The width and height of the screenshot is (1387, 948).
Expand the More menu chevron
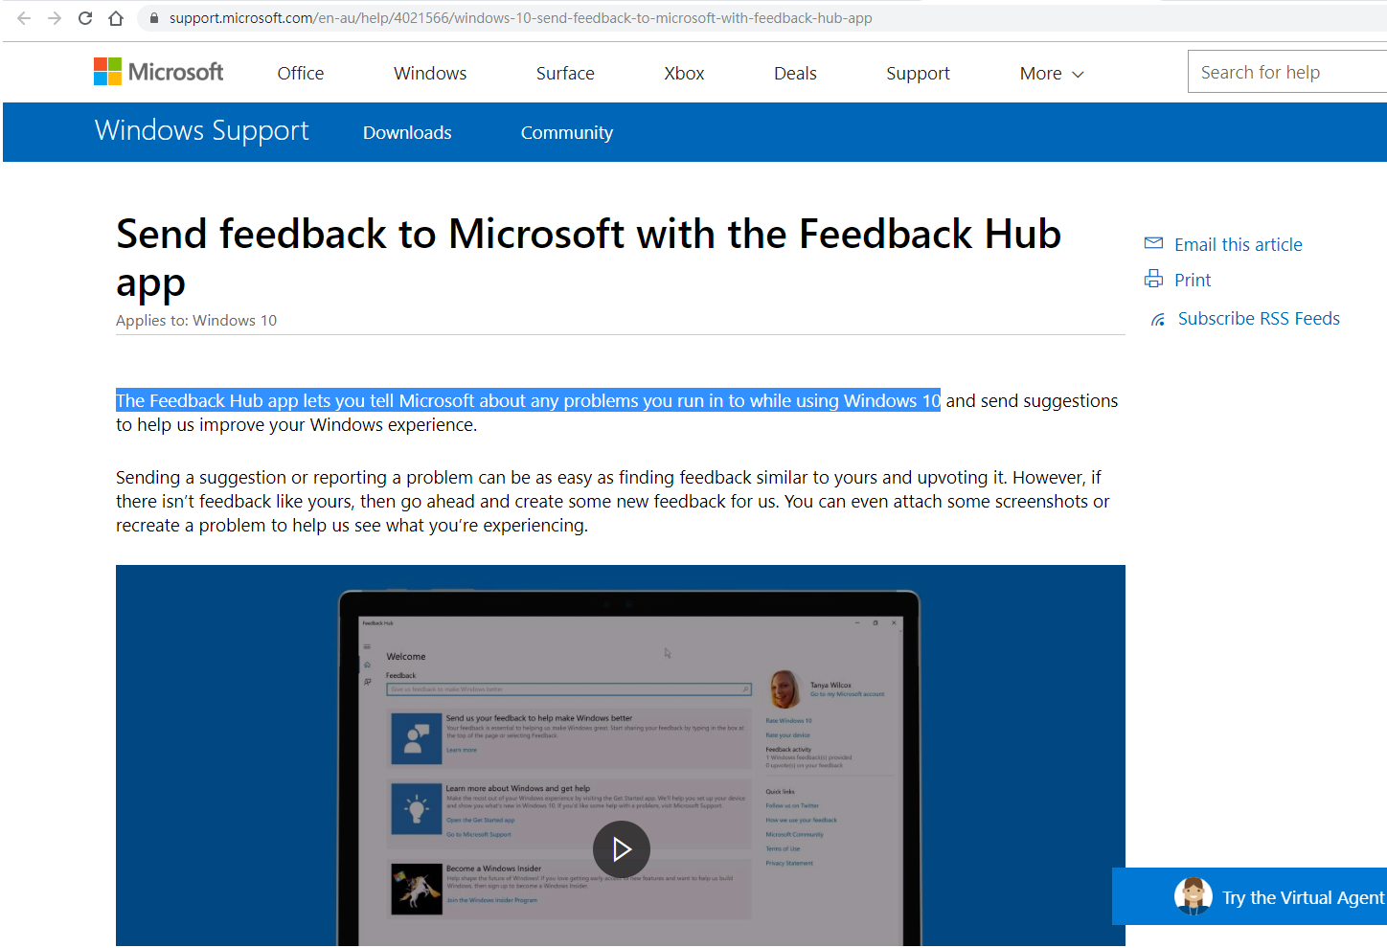click(1078, 75)
